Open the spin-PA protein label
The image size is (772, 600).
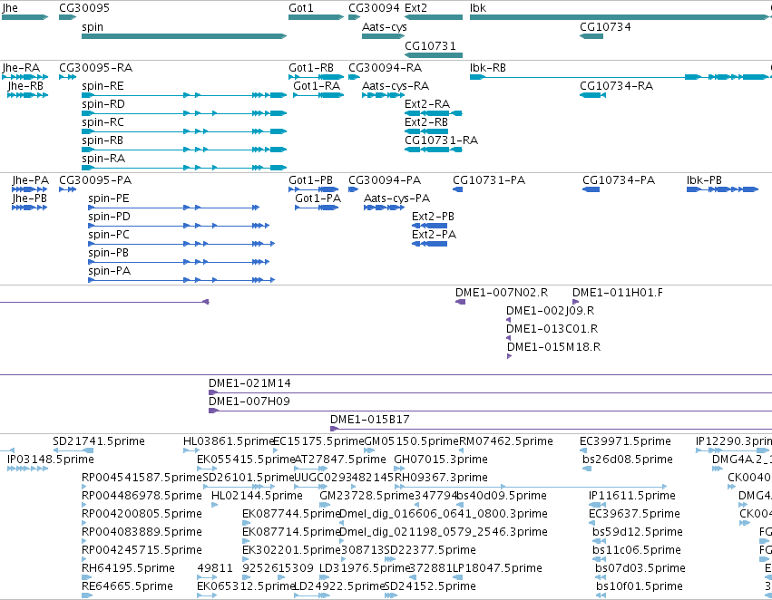point(109,271)
